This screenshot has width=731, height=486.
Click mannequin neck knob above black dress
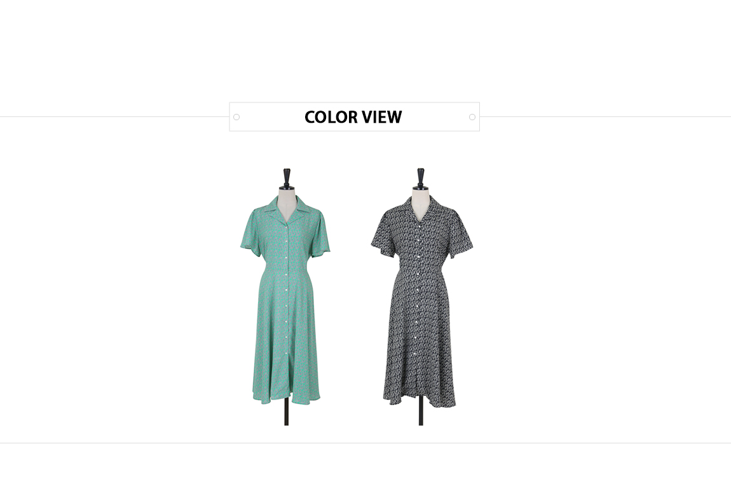421,179
